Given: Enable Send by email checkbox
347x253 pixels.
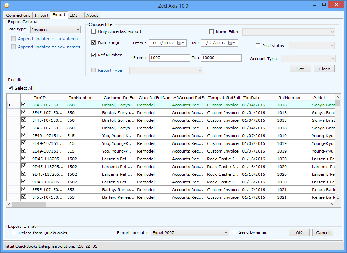Looking at the screenshot, I should coord(234,232).
